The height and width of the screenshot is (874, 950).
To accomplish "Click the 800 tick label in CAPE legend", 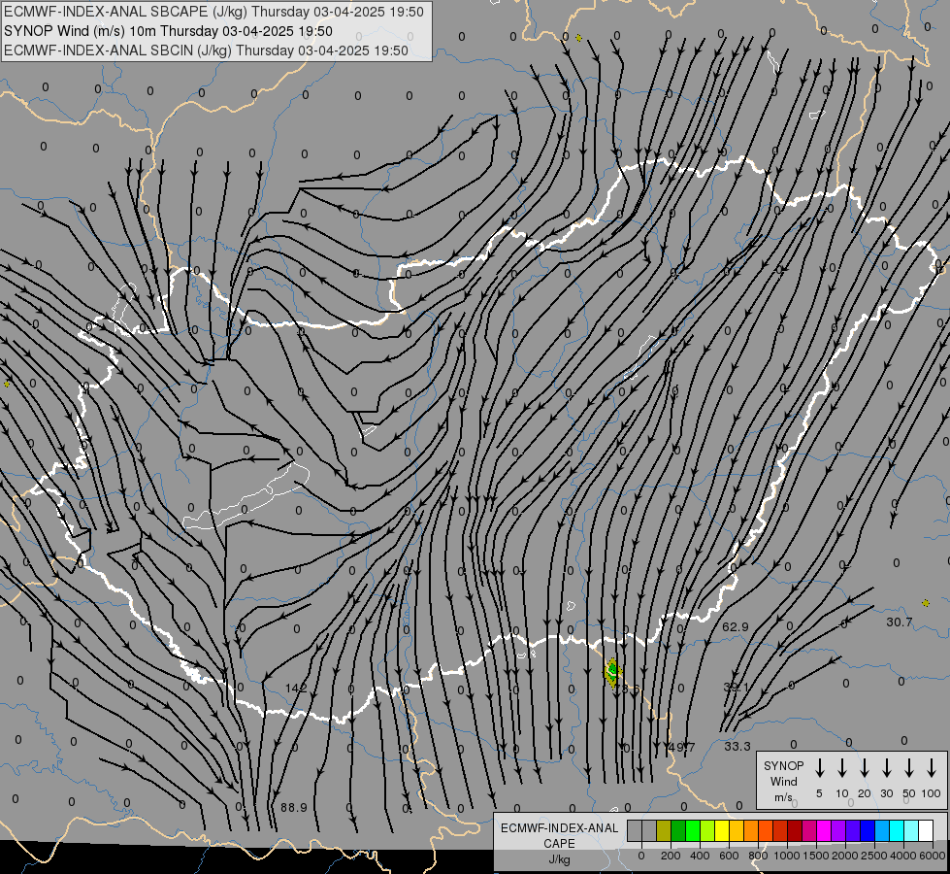I will pos(758,856).
